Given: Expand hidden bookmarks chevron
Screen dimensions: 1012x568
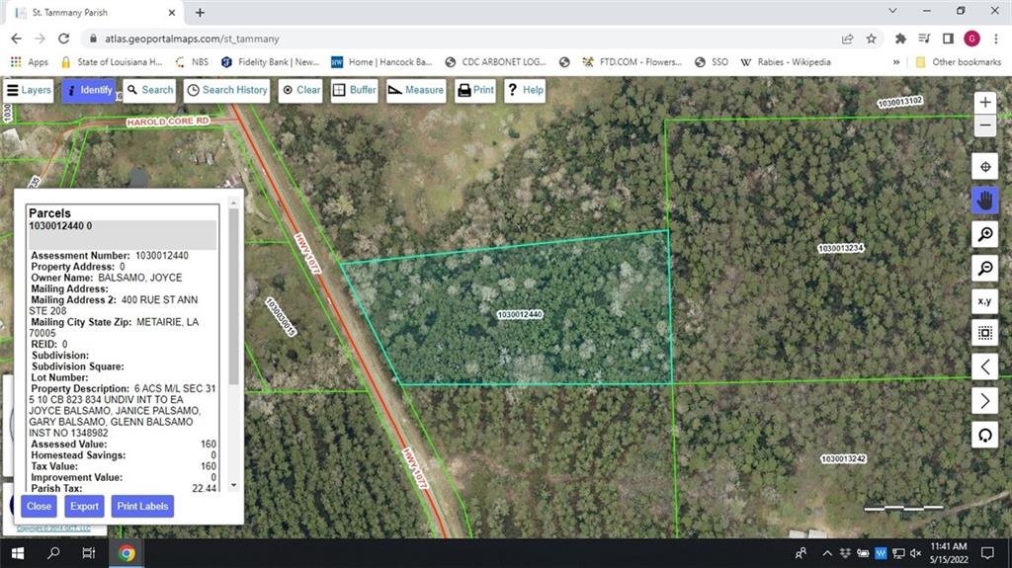Looking at the screenshot, I should pos(895,62).
